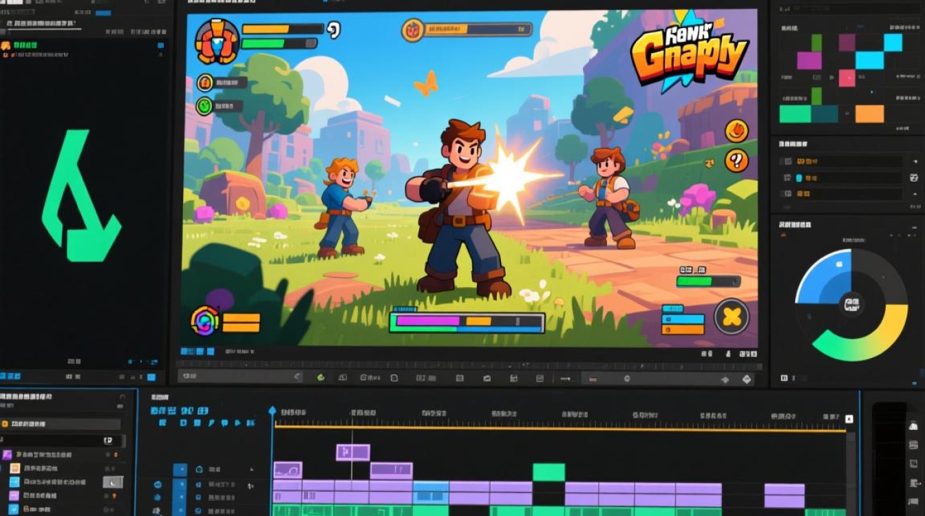The width and height of the screenshot is (925, 516).
Task: Click the search field in the bottom-left project panel
Action: click(62, 440)
